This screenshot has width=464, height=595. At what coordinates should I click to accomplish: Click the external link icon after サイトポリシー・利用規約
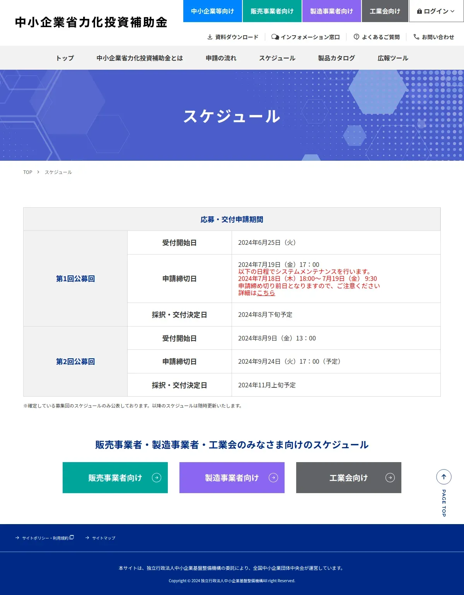pyautogui.click(x=72, y=537)
